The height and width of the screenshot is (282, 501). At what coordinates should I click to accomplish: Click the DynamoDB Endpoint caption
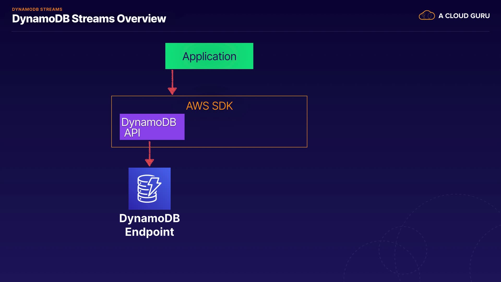pyautogui.click(x=149, y=225)
